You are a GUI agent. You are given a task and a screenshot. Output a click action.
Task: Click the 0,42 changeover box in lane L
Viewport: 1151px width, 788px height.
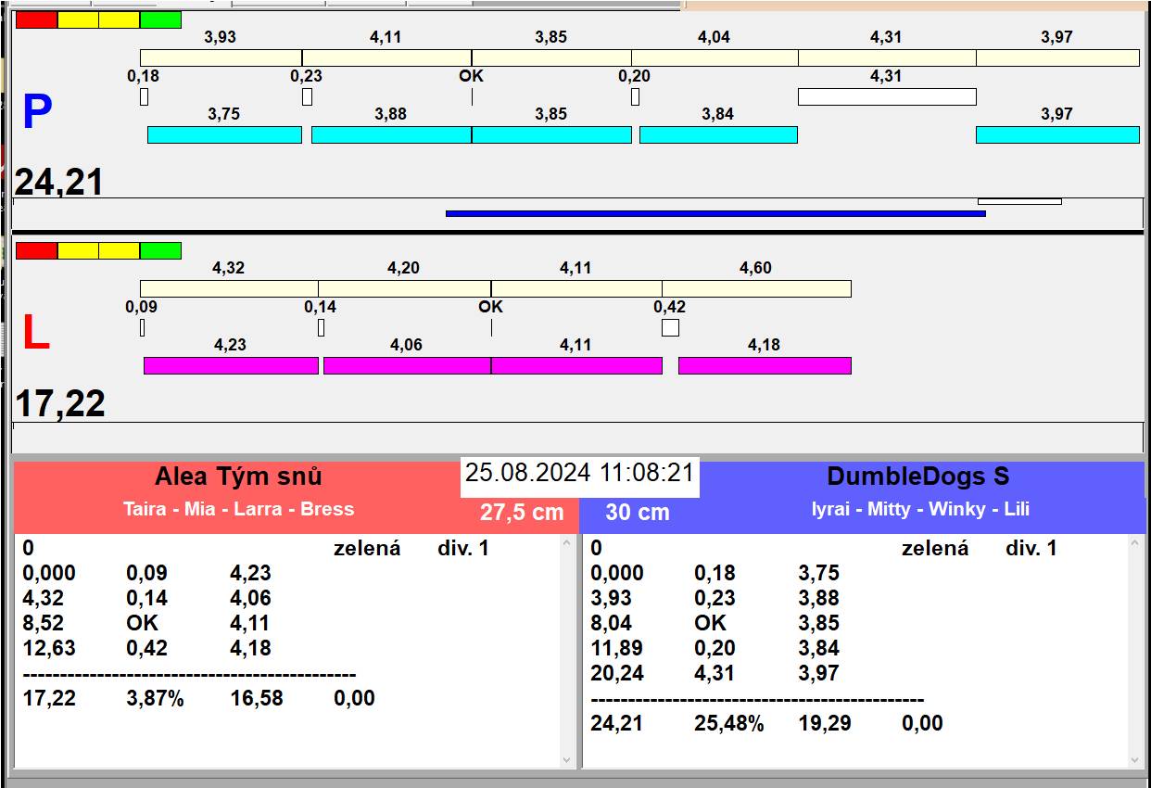[670, 327]
